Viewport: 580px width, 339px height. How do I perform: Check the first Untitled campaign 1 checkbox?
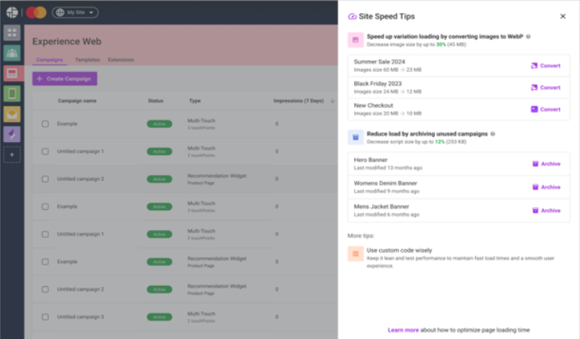pyautogui.click(x=45, y=152)
